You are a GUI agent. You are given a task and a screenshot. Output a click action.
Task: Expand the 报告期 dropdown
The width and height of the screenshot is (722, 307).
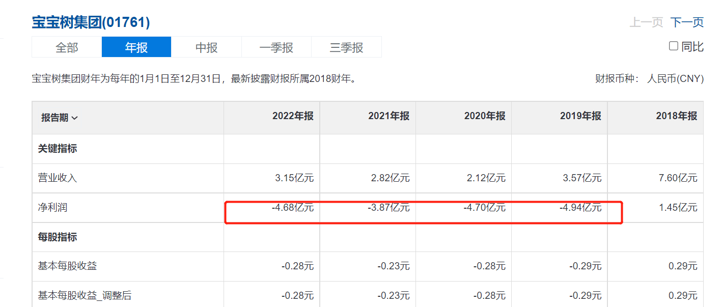pyautogui.click(x=59, y=118)
